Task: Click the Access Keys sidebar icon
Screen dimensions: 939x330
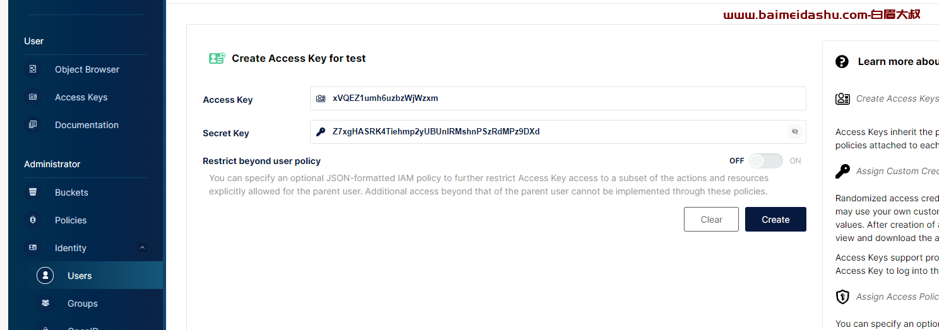Action: [33, 97]
